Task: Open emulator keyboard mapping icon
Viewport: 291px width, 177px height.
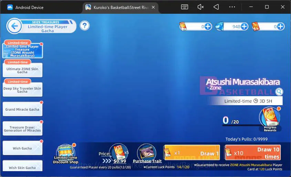Action: (185, 7)
